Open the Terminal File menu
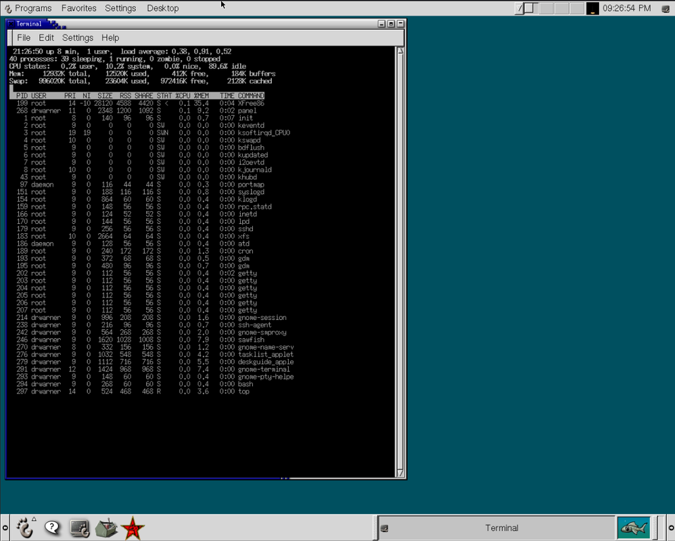Screen dimensions: 675x541 coord(24,38)
